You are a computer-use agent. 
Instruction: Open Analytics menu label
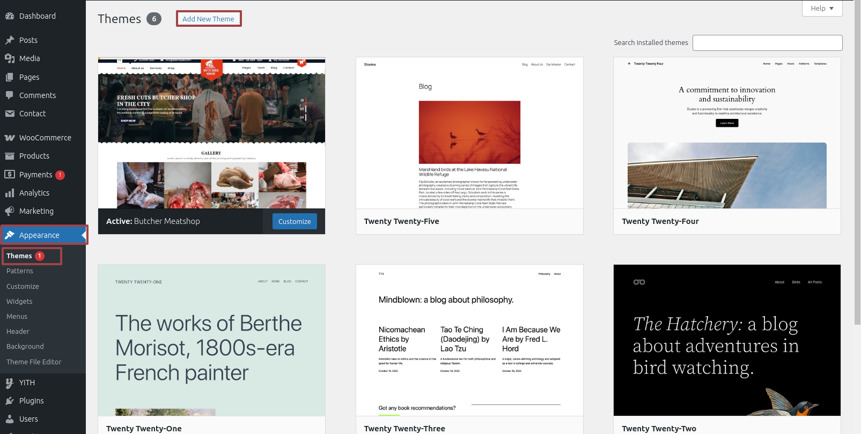(x=34, y=193)
